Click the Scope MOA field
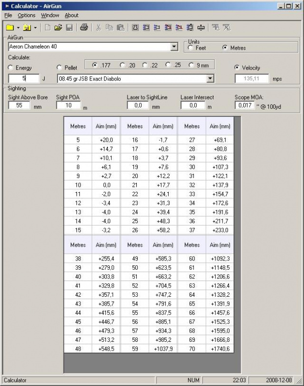This screenshot has width=304, height=386. [245, 105]
